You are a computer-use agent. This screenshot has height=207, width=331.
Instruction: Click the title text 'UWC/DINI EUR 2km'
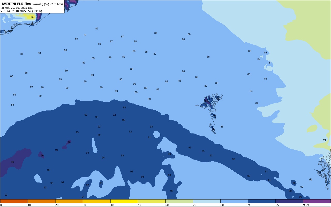[16, 4]
